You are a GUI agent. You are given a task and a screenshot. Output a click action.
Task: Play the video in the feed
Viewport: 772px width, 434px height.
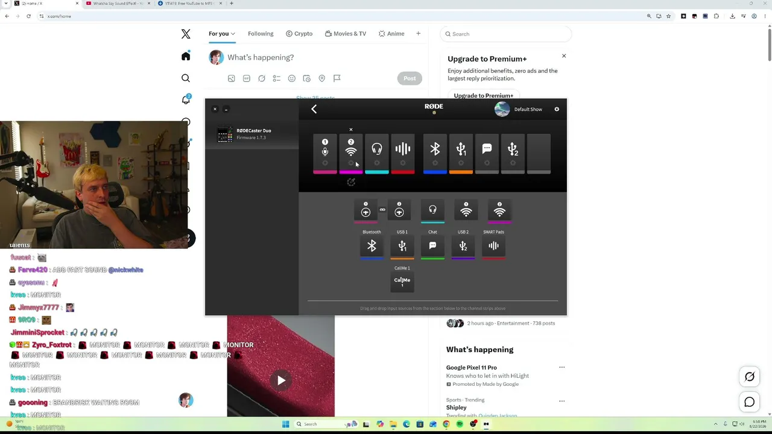click(x=281, y=380)
